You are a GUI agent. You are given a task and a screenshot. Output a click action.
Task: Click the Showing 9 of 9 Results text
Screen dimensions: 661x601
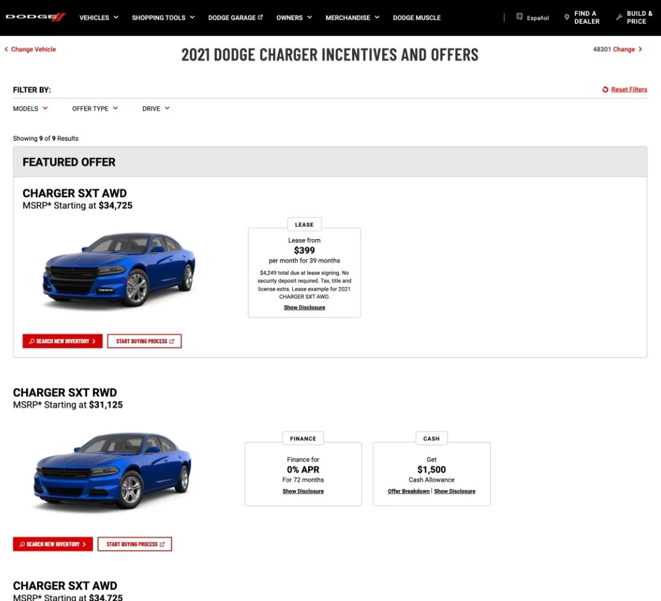click(45, 138)
